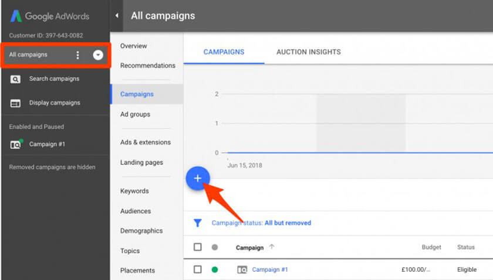Tick the select-all checkbox in table header
The width and height of the screenshot is (493, 280).
198,247
